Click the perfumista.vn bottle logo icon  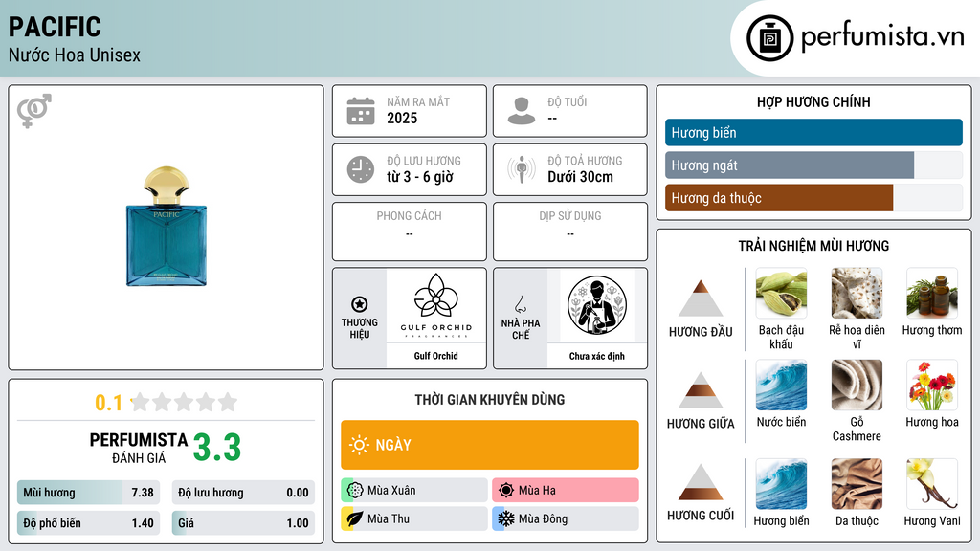[x=770, y=38]
